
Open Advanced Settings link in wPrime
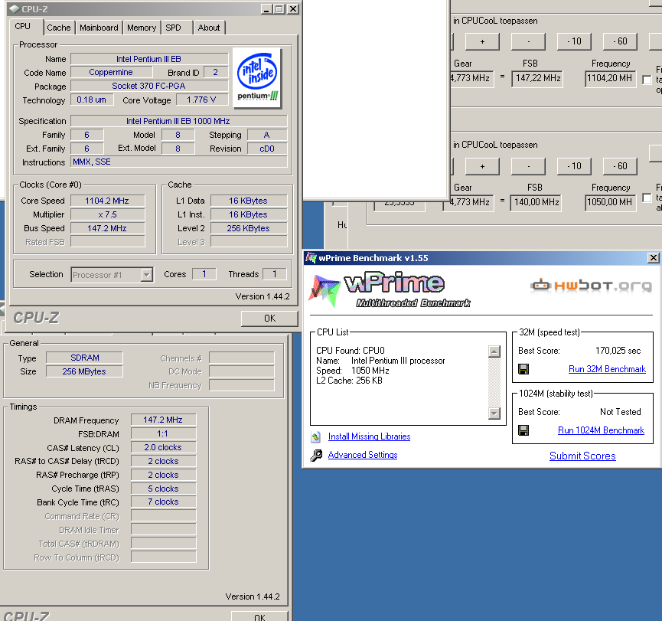pos(363,455)
